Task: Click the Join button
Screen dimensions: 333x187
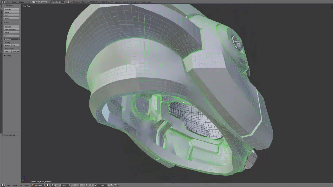Action: (12, 36)
